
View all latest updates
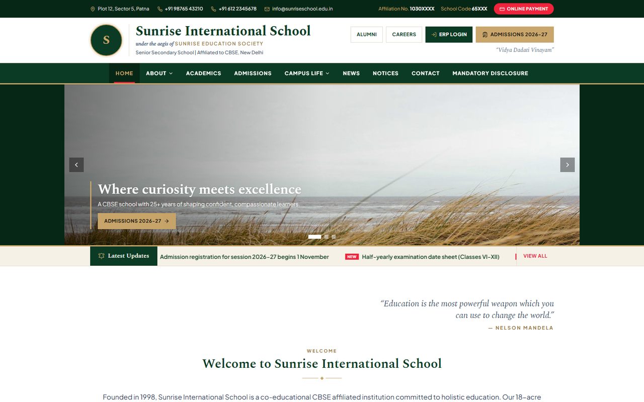coord(535,256)
